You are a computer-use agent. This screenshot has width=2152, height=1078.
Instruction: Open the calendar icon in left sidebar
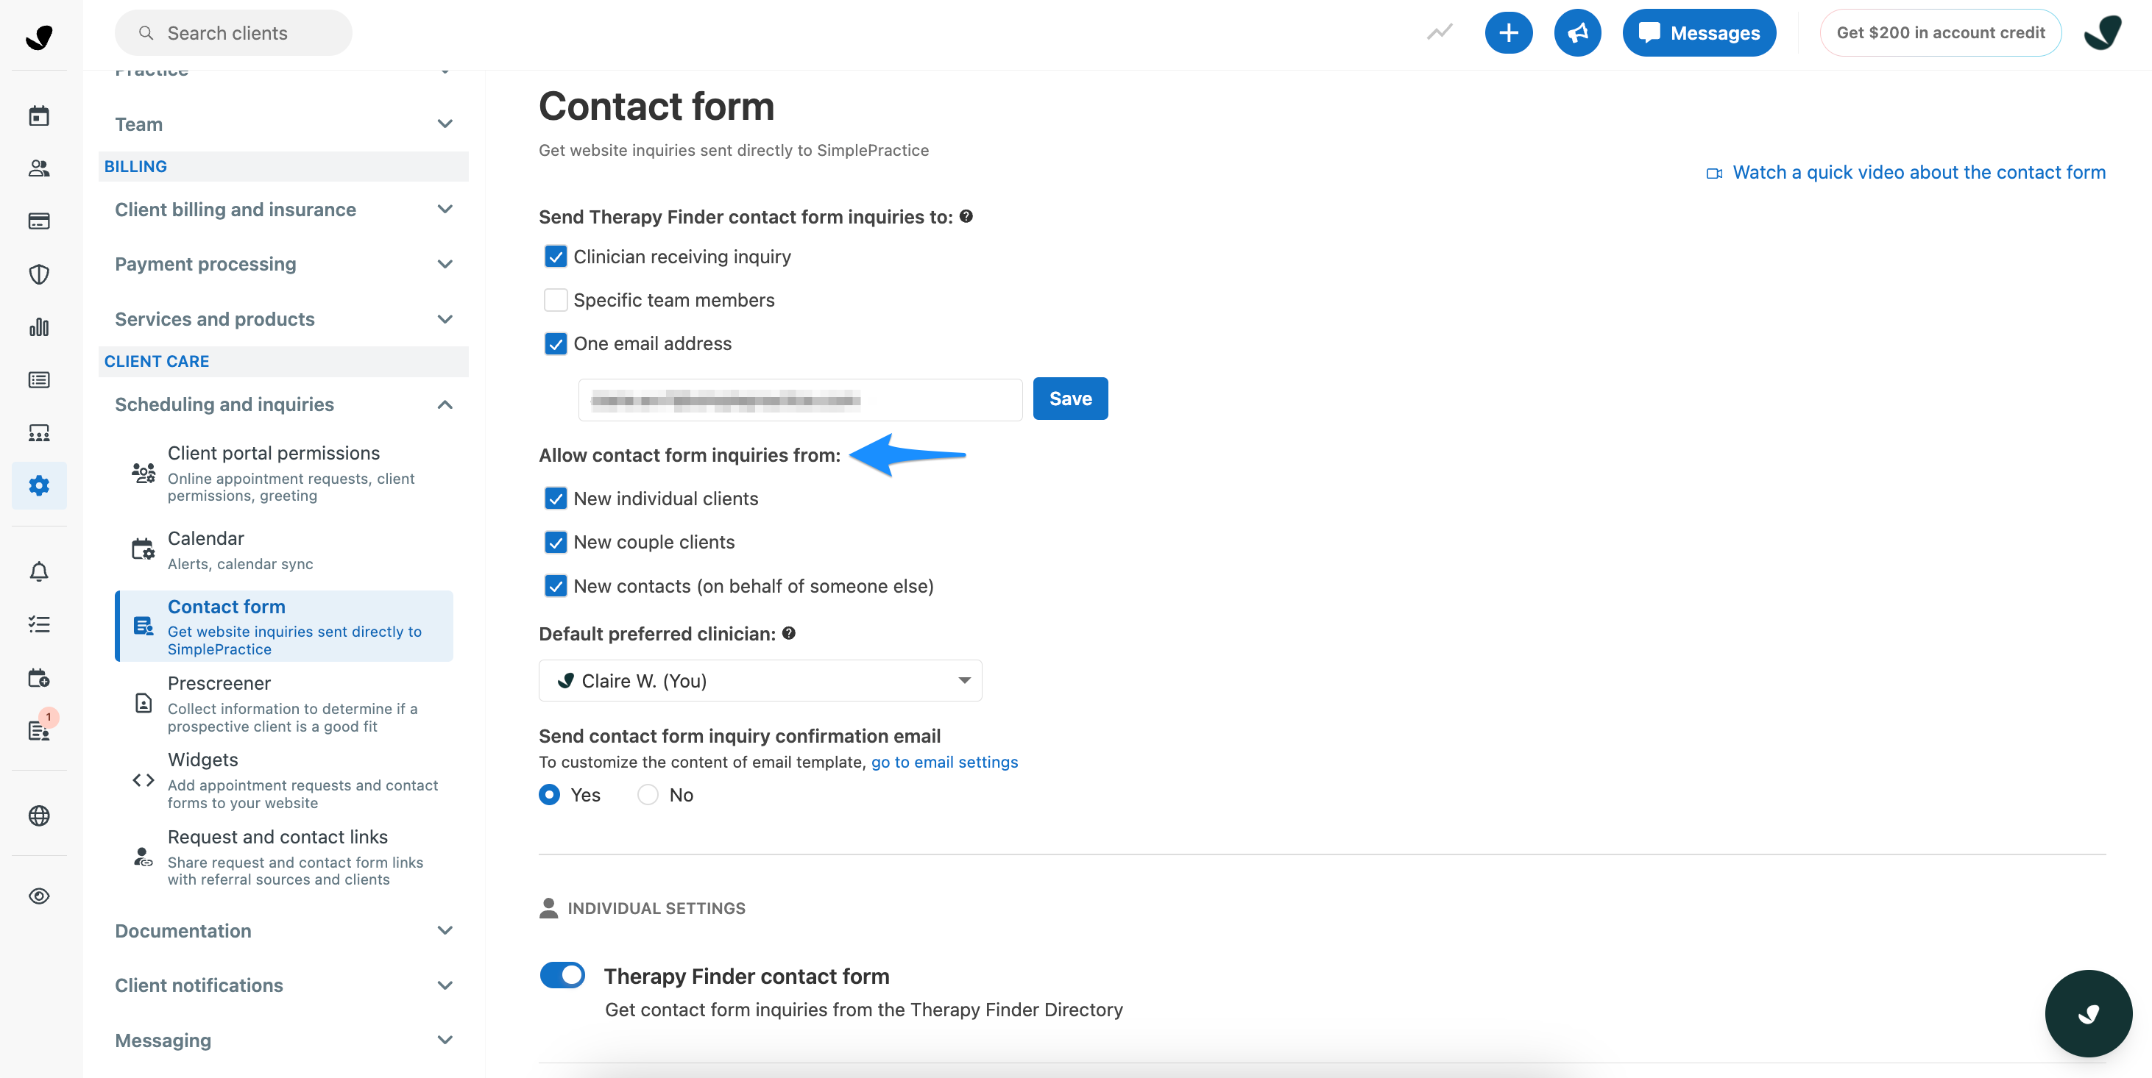tap(38, 115)
